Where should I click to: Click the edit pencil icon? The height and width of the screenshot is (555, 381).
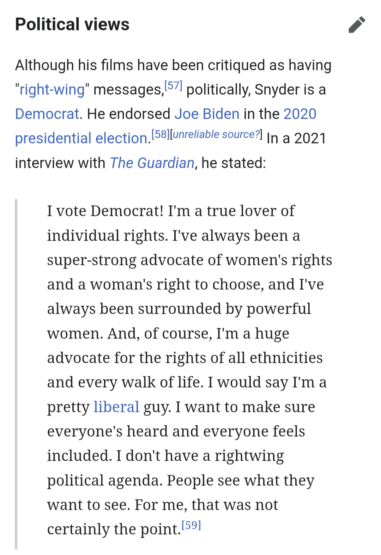point(357,25)
